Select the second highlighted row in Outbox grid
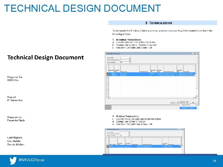223x167 pixels. tap(152, 75)
